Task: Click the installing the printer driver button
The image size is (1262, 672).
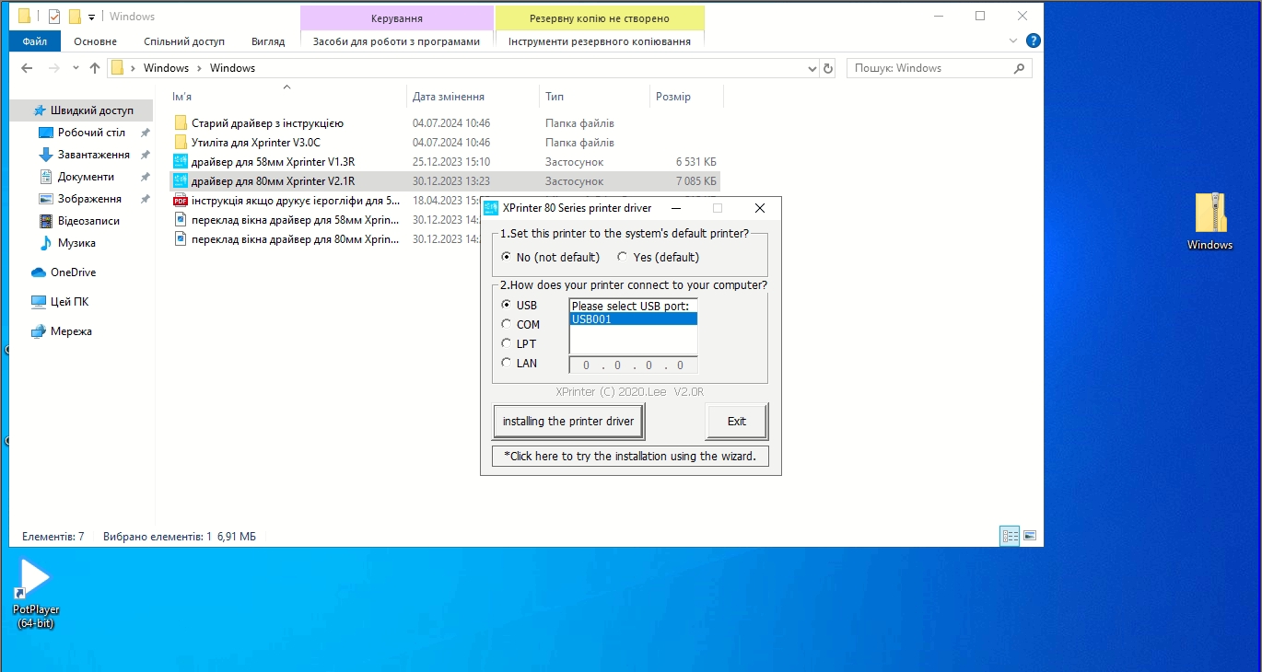Action: pos(568,422)
